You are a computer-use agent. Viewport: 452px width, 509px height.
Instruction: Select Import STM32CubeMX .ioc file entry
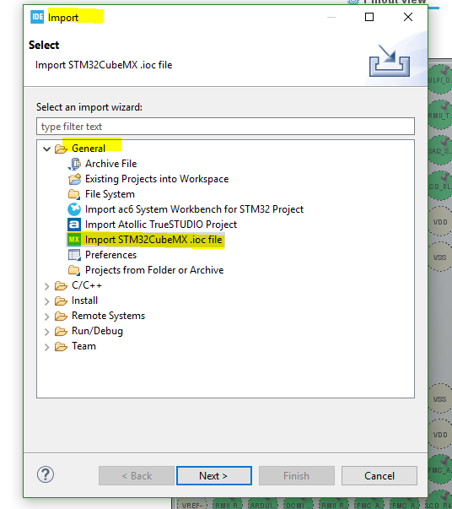[x=153, y=240]
